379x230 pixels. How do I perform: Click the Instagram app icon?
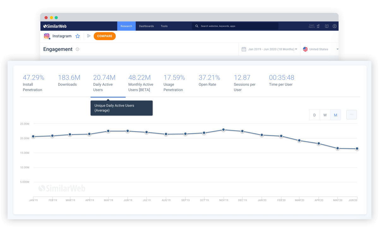(x=47, y=36)
